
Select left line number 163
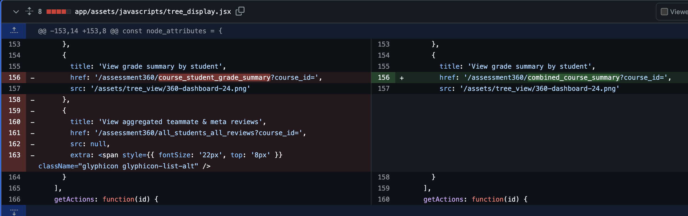pos(14,155)
